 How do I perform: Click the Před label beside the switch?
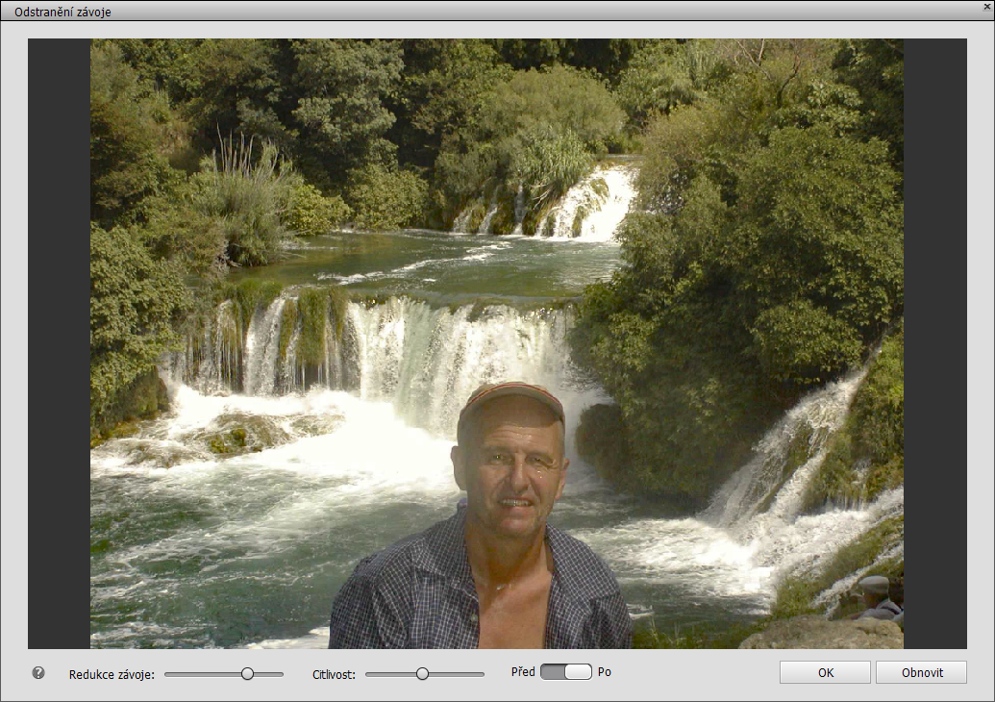point(523,672)
